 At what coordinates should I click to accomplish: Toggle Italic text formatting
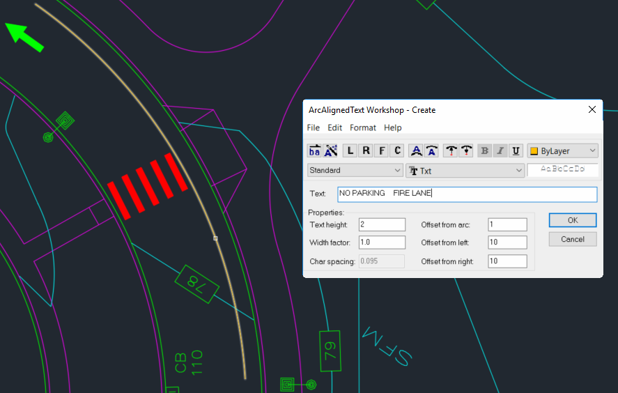tap(500, 151)
